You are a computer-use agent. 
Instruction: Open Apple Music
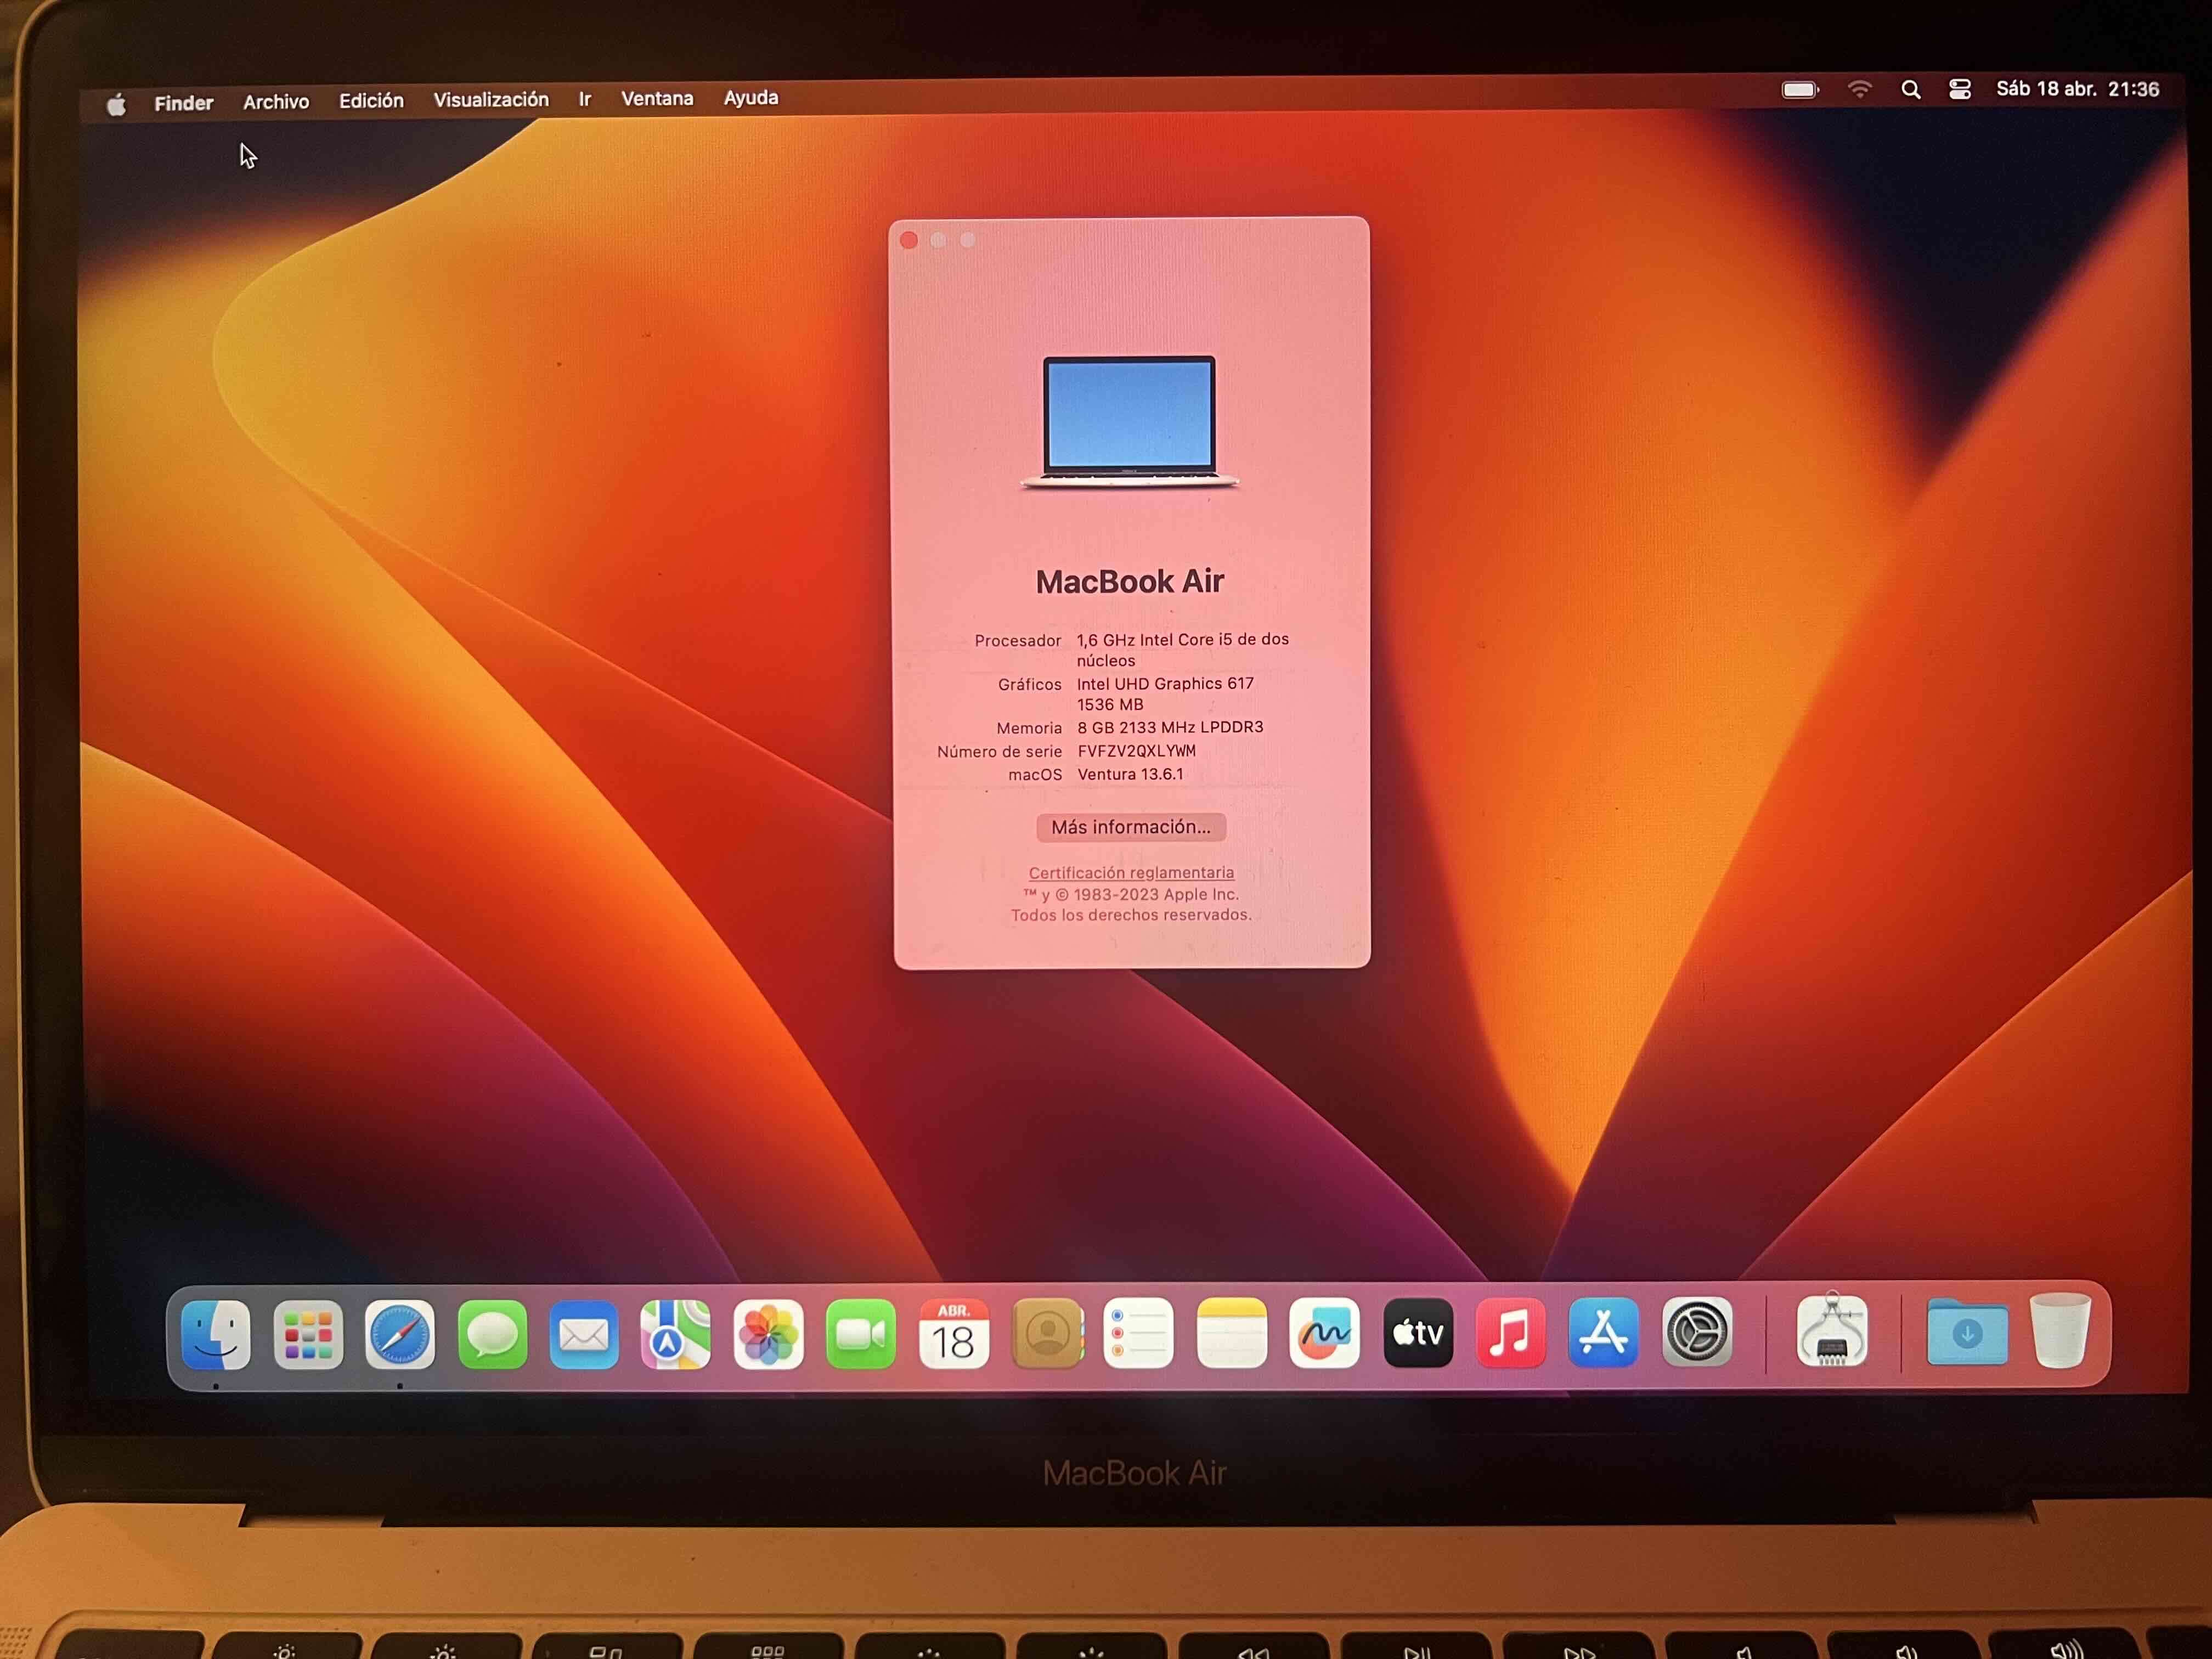point(1510,1332)
